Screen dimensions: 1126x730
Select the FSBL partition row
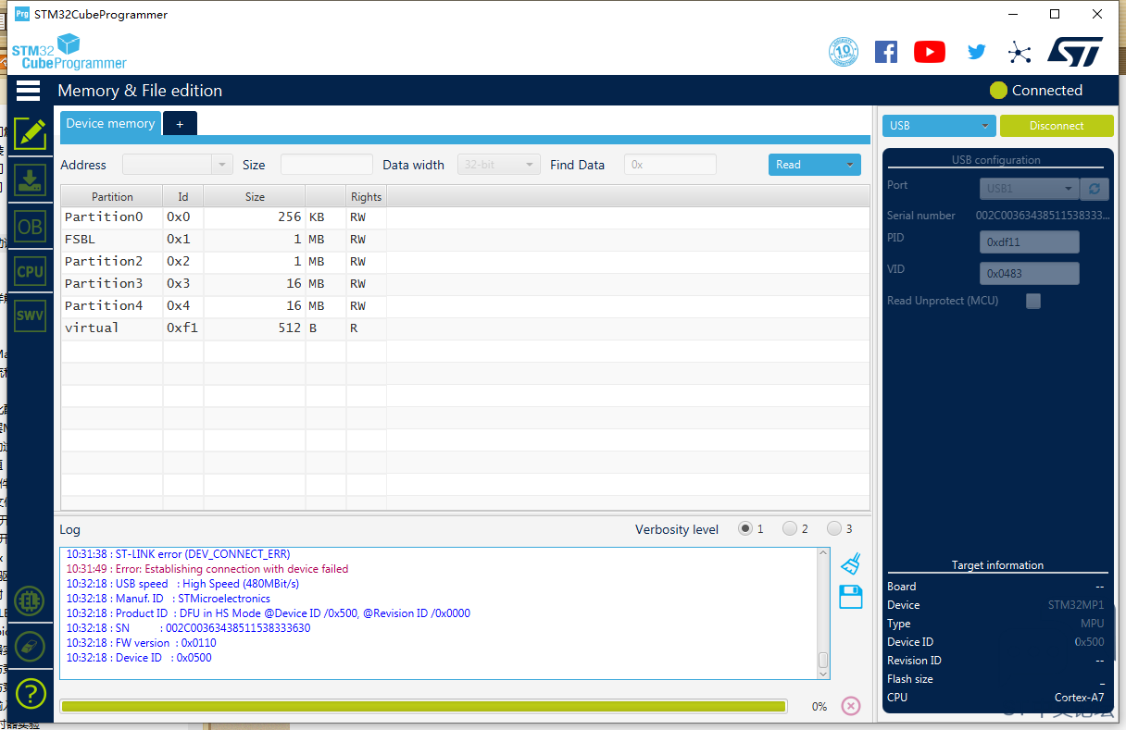[465, 240]
